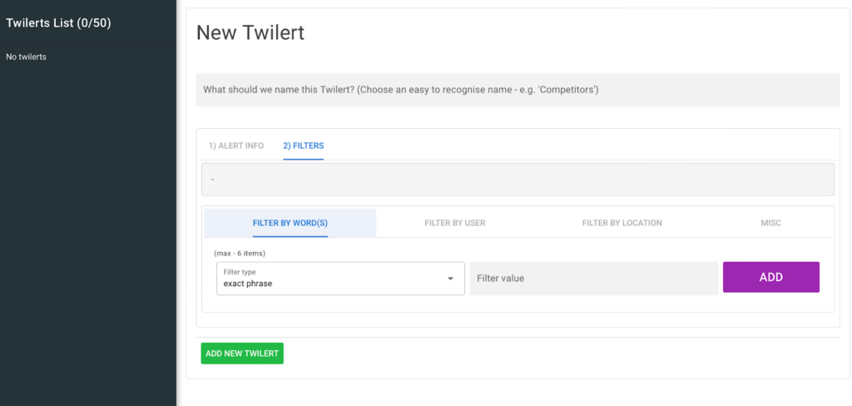This screenshot has width=852, height=406.
Task: Click the small 'Filter type' label
Action: 240,272
